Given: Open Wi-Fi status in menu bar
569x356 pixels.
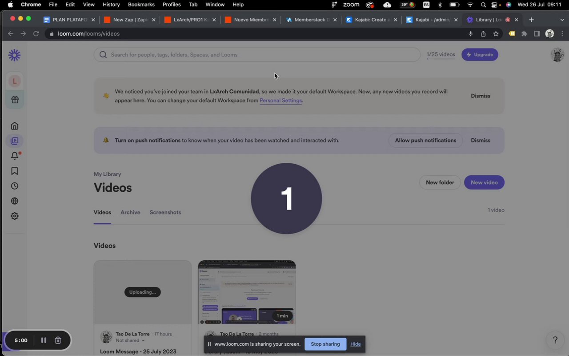Looking at the screenshot, I should [x=470, y=4].
